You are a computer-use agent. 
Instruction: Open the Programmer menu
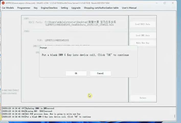click(24, 8)
